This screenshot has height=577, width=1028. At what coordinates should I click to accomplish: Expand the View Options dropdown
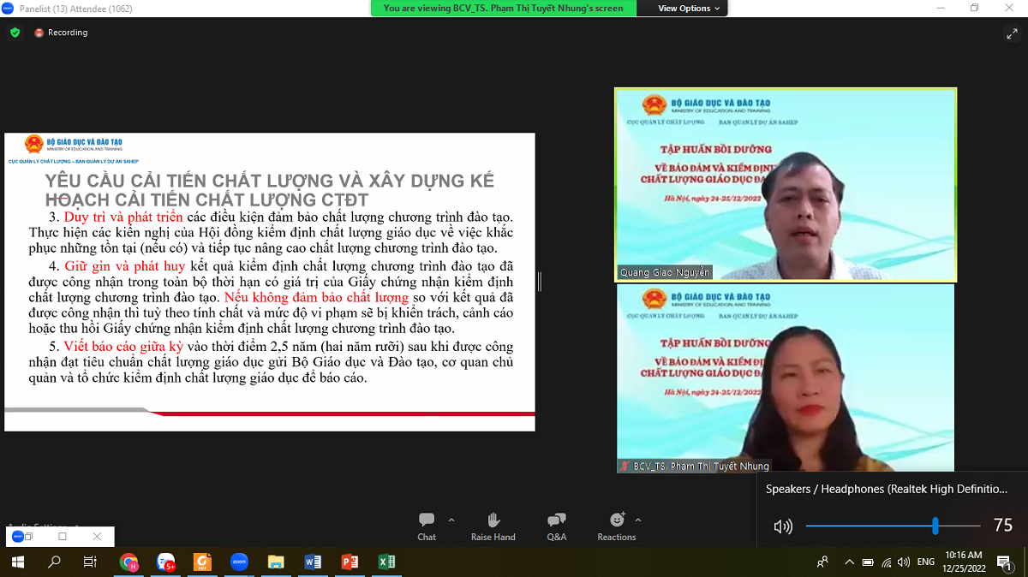tap(690, 9)
